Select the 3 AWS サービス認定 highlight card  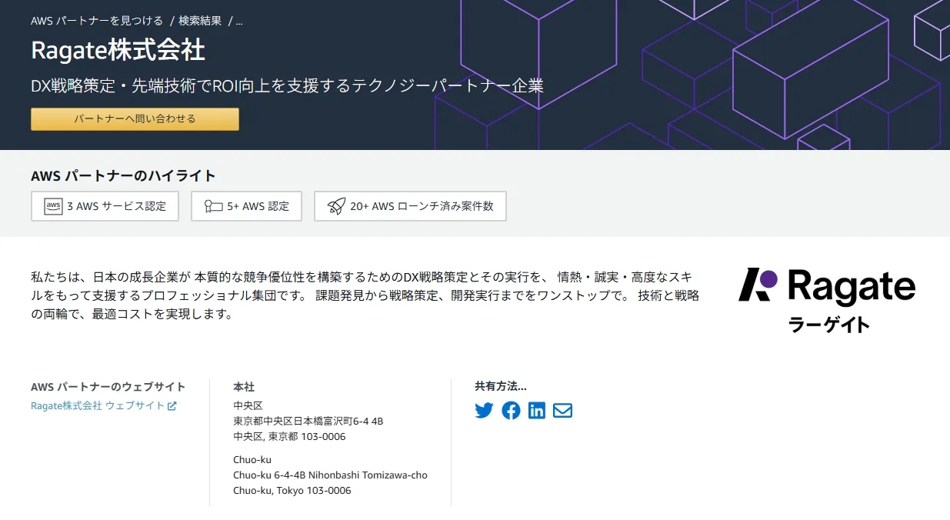pos(105,205)
